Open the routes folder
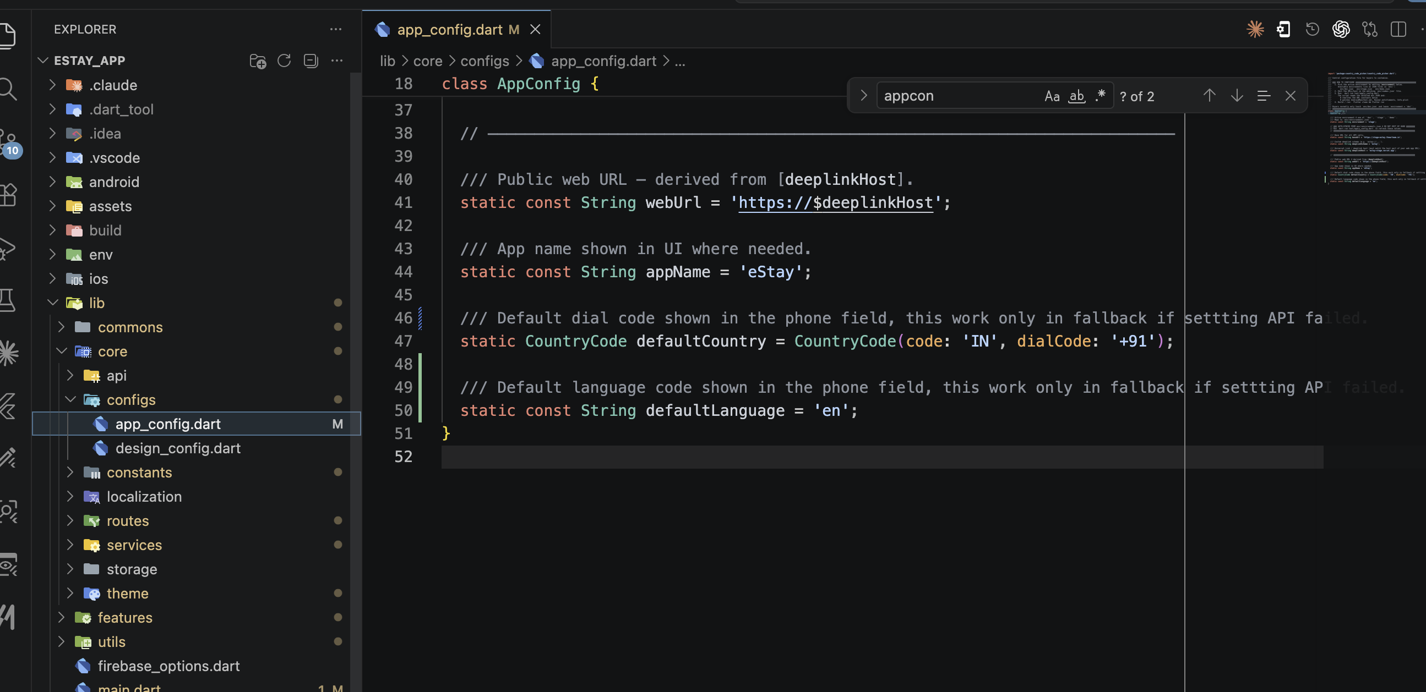1426x692 pixels. pyautogui.click(x=127, y=520)
